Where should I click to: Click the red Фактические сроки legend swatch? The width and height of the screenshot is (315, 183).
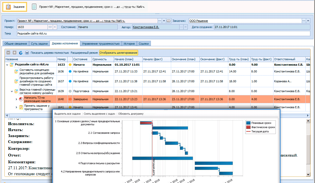248,127
